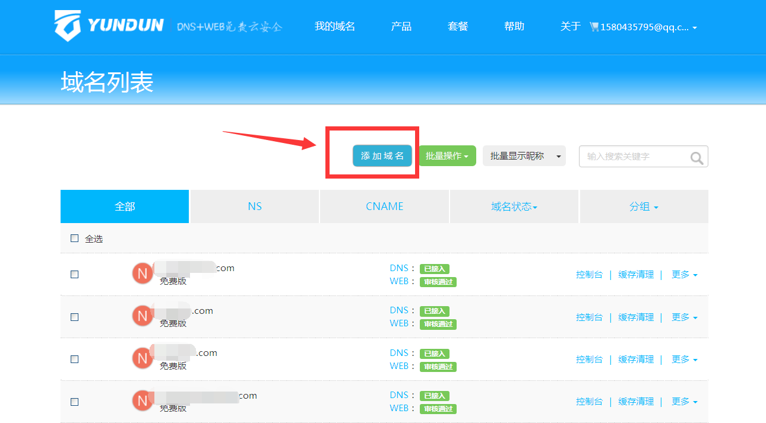Click the search magnifier icon
This screenshot has width=766, height=423.
pos(697,157)
